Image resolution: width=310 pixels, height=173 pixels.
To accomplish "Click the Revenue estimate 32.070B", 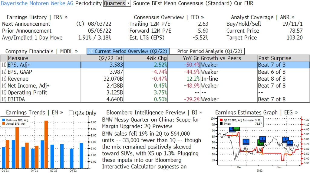I will [113, 79].
